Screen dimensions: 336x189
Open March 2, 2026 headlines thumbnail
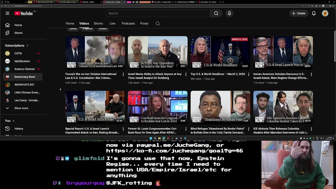click(x=220, y=53)
